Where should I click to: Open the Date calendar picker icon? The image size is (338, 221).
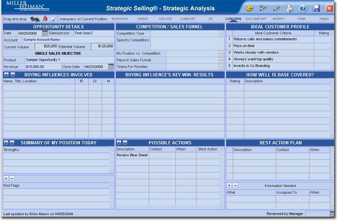45,33
